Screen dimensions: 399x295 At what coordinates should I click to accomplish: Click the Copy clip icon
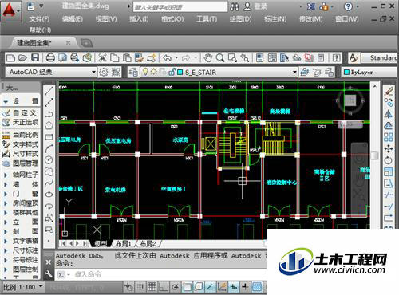(115, 57)
